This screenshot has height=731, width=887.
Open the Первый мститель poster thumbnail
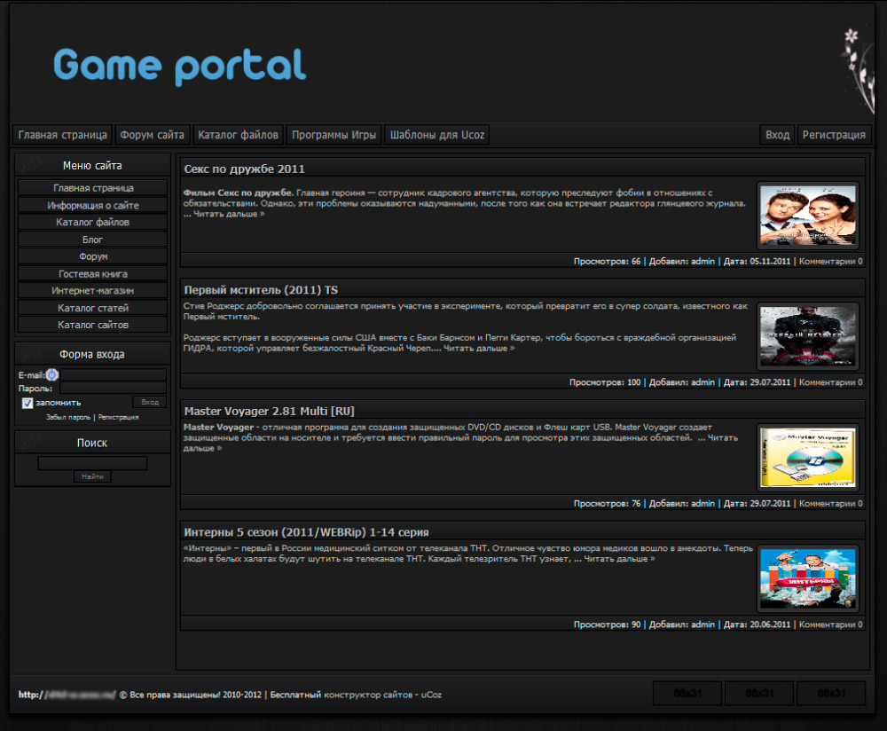[807, 336]
